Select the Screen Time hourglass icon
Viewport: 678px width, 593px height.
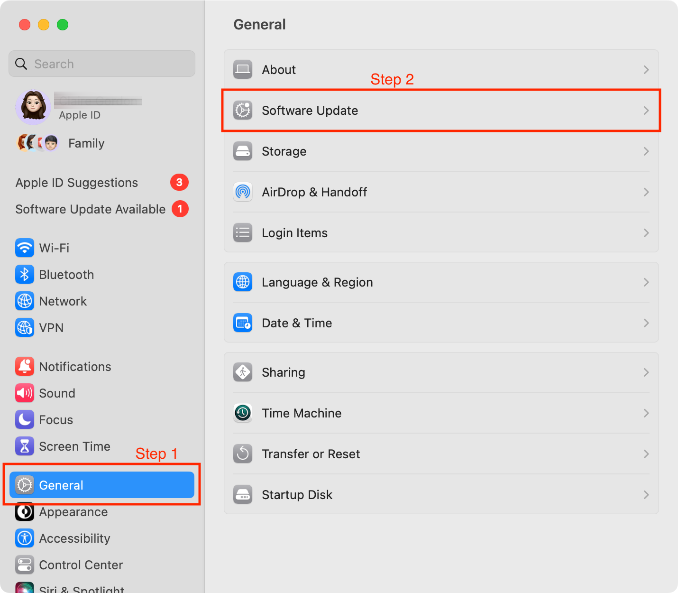pos(25,446)
